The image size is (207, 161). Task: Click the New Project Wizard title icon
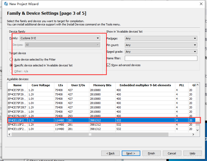tap(6, 4)
